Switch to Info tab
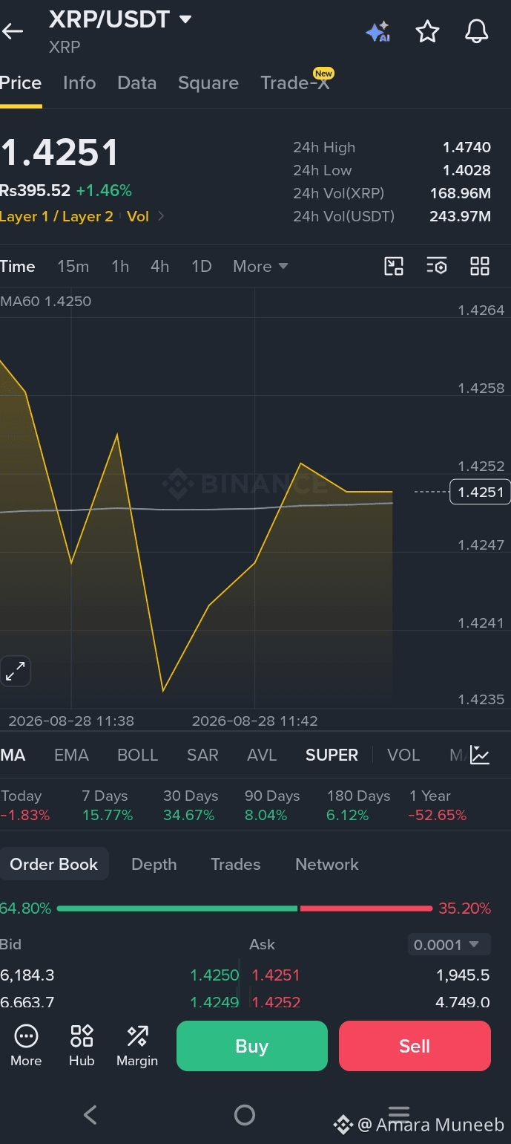 (x=79, y=83)
